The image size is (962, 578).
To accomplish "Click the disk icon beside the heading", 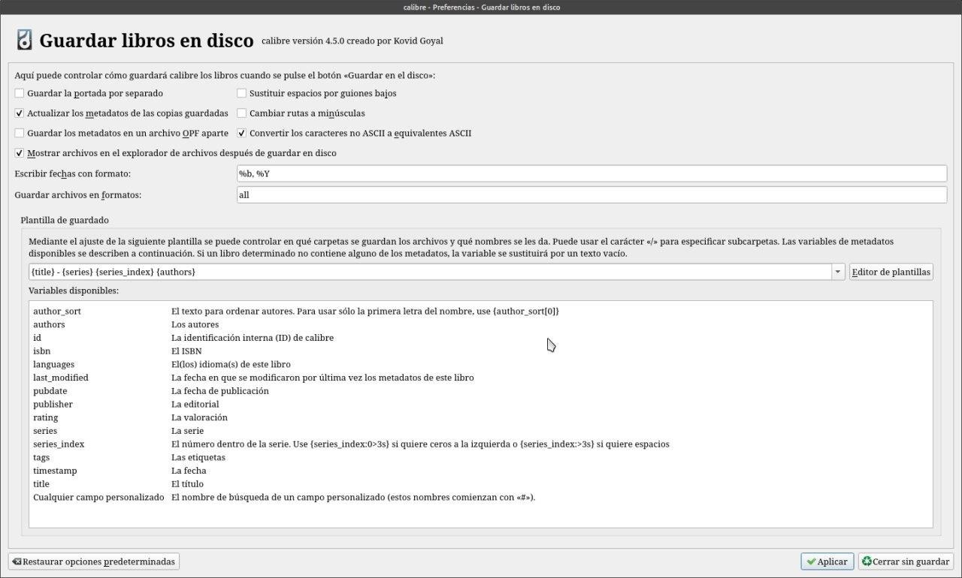I will point(24,40).
